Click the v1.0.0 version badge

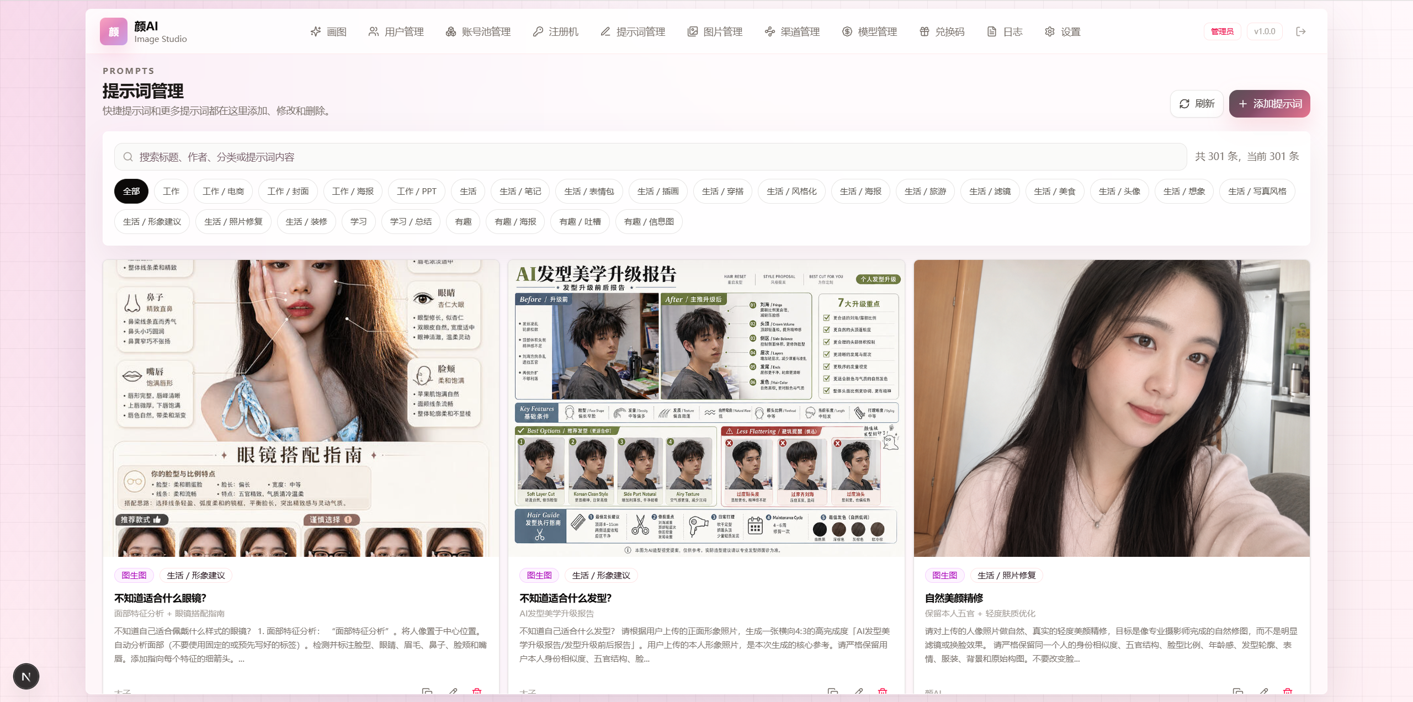coord(1265,31)
